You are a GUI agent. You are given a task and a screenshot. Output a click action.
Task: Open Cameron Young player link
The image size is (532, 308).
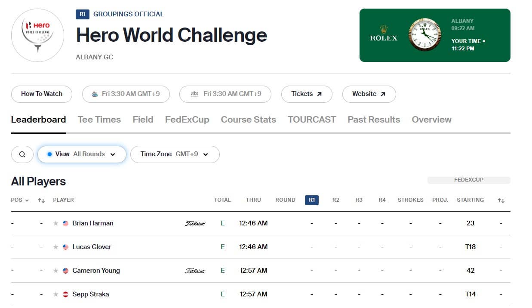(96, 271)
